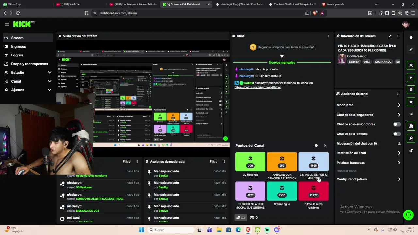Expand the Estudio sidebar section
Image resolution: width=418 pixels, height=235 pixels.
pos(28,72)
